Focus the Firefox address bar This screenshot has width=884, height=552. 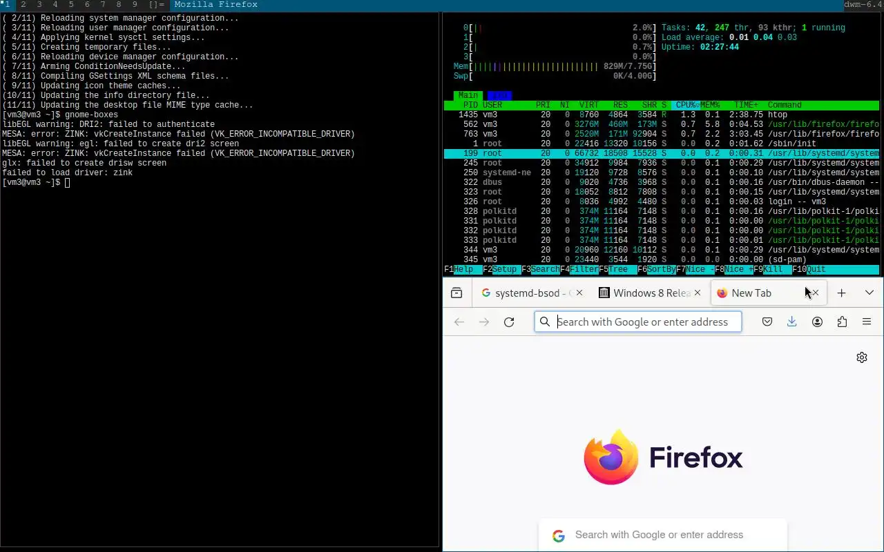coord(638,322)
